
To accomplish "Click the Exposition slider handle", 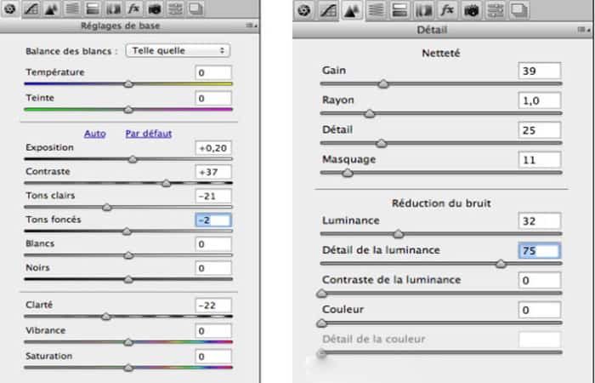I will point(133,160).
